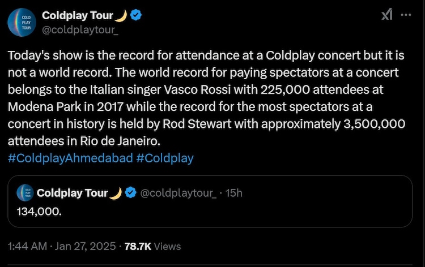
Task: Open the #Coldplay hashtag
Action: click(x=165, y=158)
